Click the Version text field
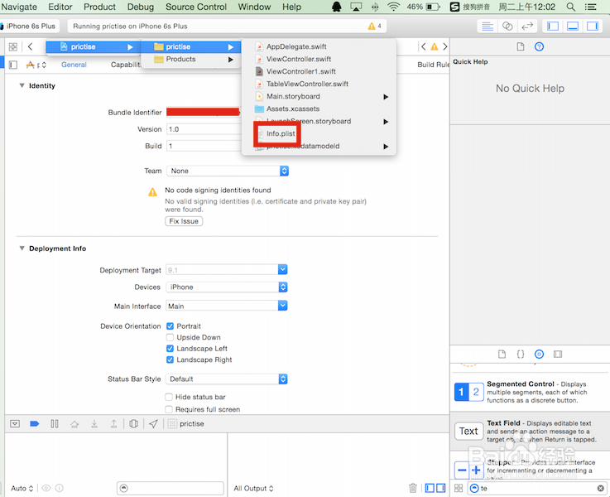 coord(204,129)
